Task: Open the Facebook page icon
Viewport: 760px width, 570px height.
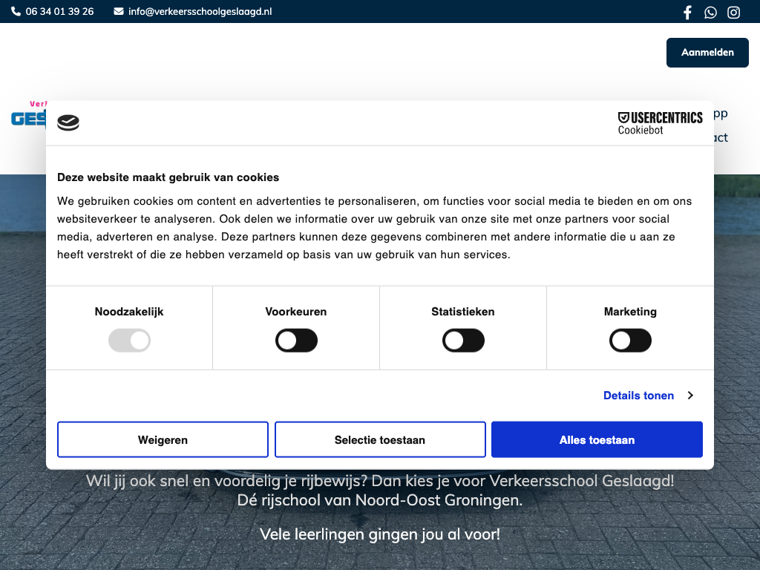Action: tap(687, 12)
